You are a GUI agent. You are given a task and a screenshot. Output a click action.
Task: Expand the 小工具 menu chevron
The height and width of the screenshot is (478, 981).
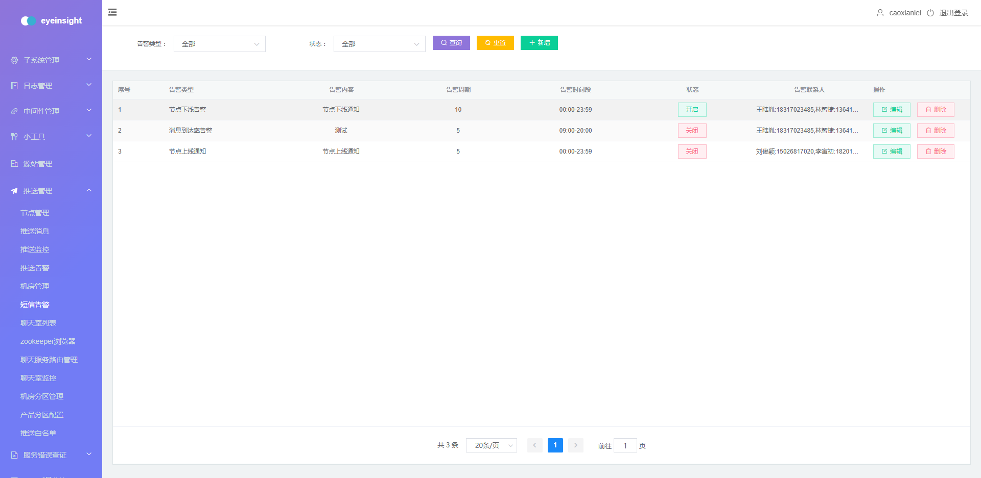point(89,136)
